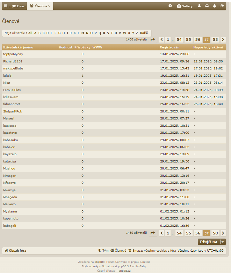This screenshot has height=273, width=231.
Task: Open the private messages inbox icon
Action: coord(207,6)
